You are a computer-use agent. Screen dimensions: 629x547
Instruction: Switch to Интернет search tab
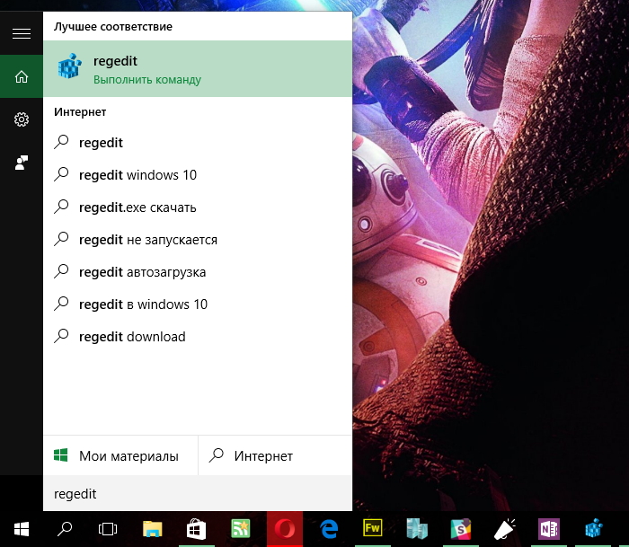coord(276,455)
